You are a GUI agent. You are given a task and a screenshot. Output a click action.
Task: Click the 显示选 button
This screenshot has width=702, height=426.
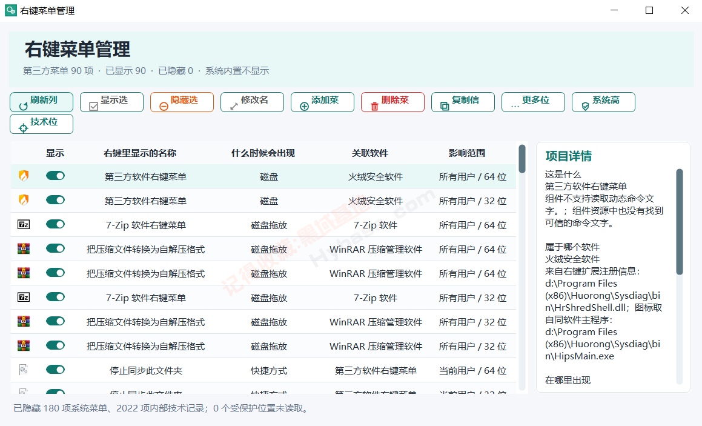112,102
